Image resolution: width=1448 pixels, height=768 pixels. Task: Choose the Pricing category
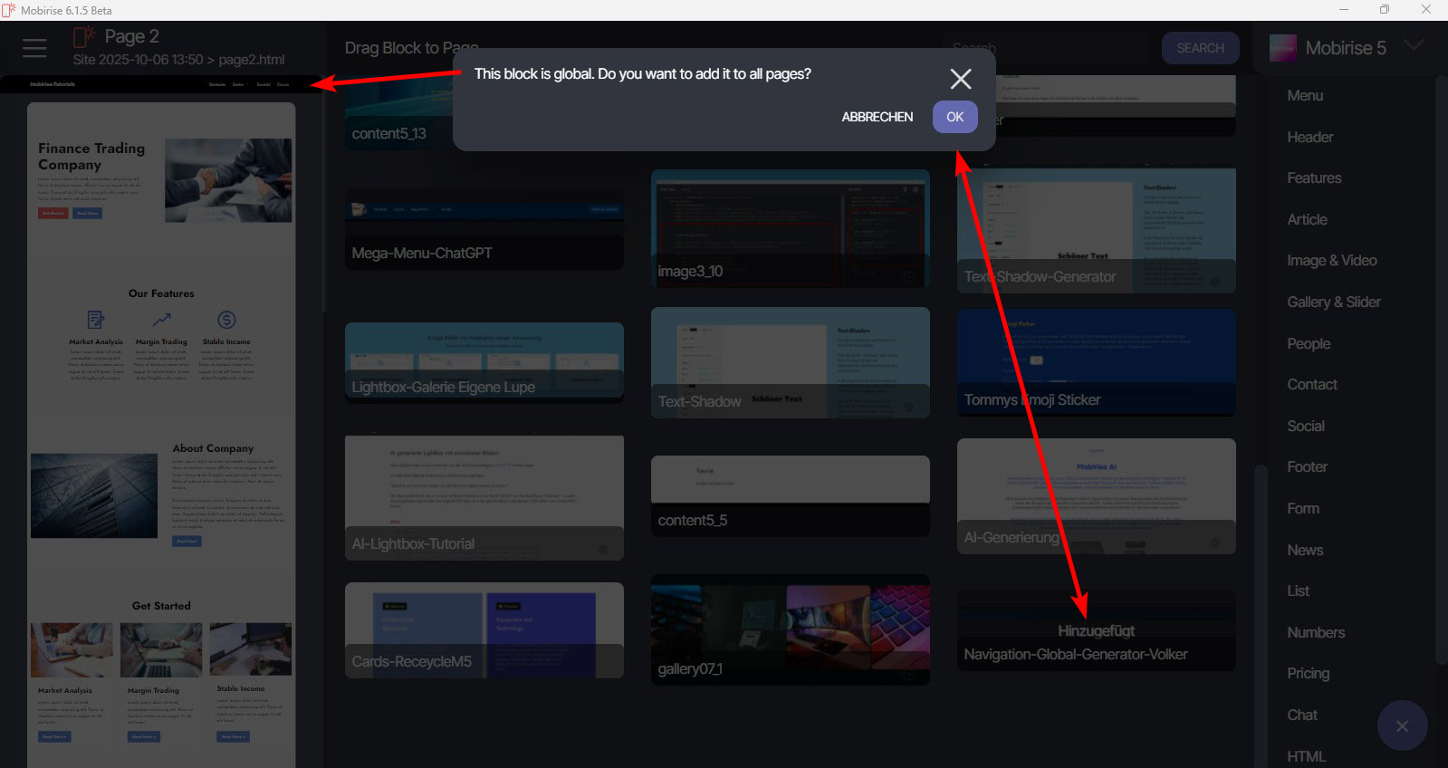coord(1308,673)
